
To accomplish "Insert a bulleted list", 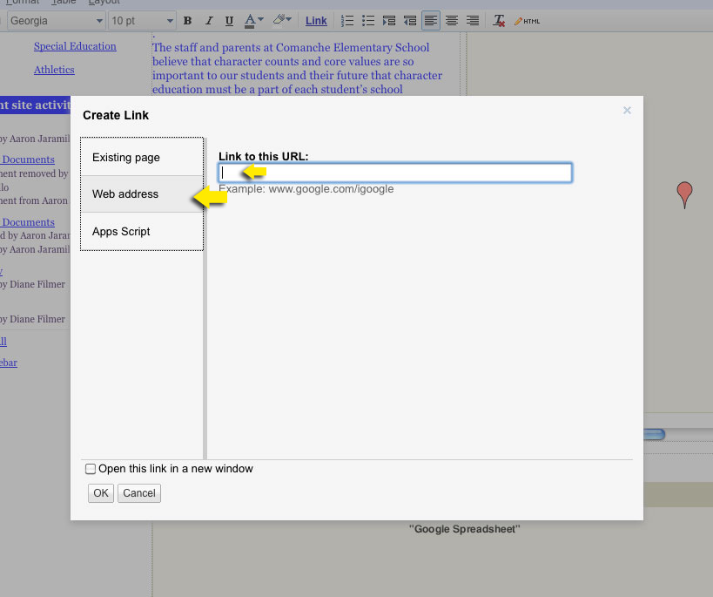I will point(368,21).
